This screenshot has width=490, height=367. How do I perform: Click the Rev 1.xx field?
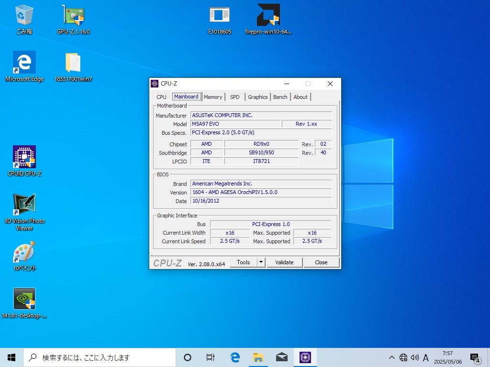(307, 124)
